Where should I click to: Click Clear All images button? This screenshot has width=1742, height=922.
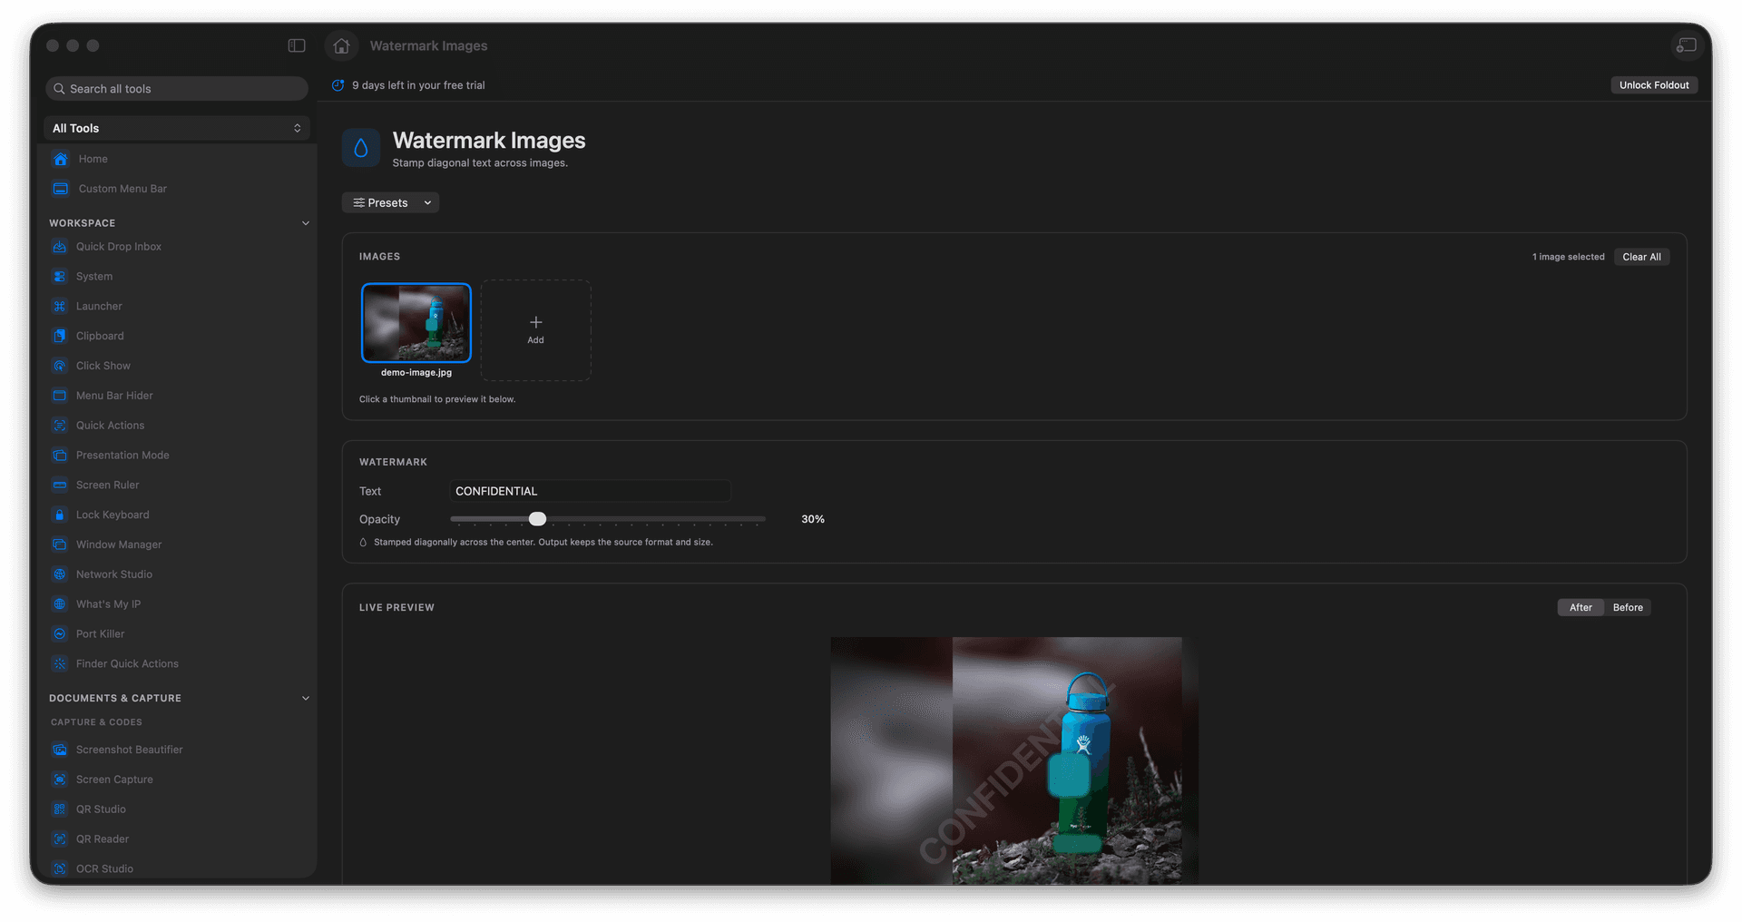1641,257
